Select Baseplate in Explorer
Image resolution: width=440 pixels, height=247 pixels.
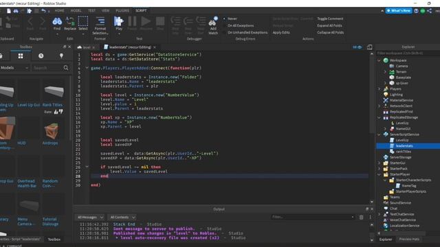[x=404, y=78]
